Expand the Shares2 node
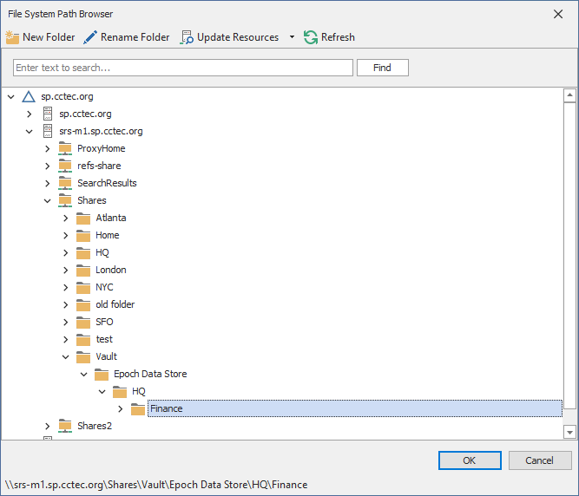The height and width of the screenshot is (496, 579). [48, 426]
